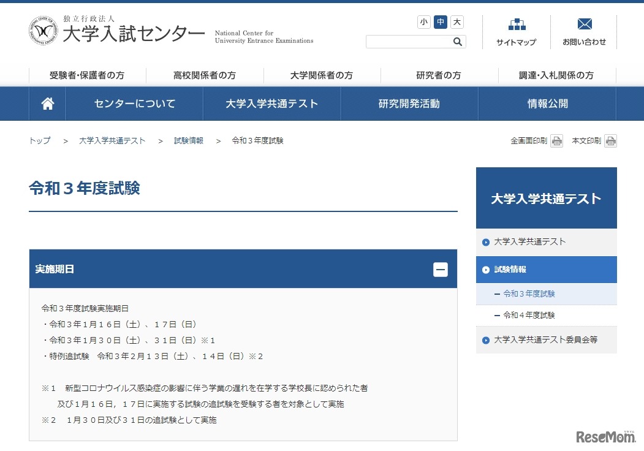
Task: Open the contact page via the envelope icon
Action: point(583,32)
